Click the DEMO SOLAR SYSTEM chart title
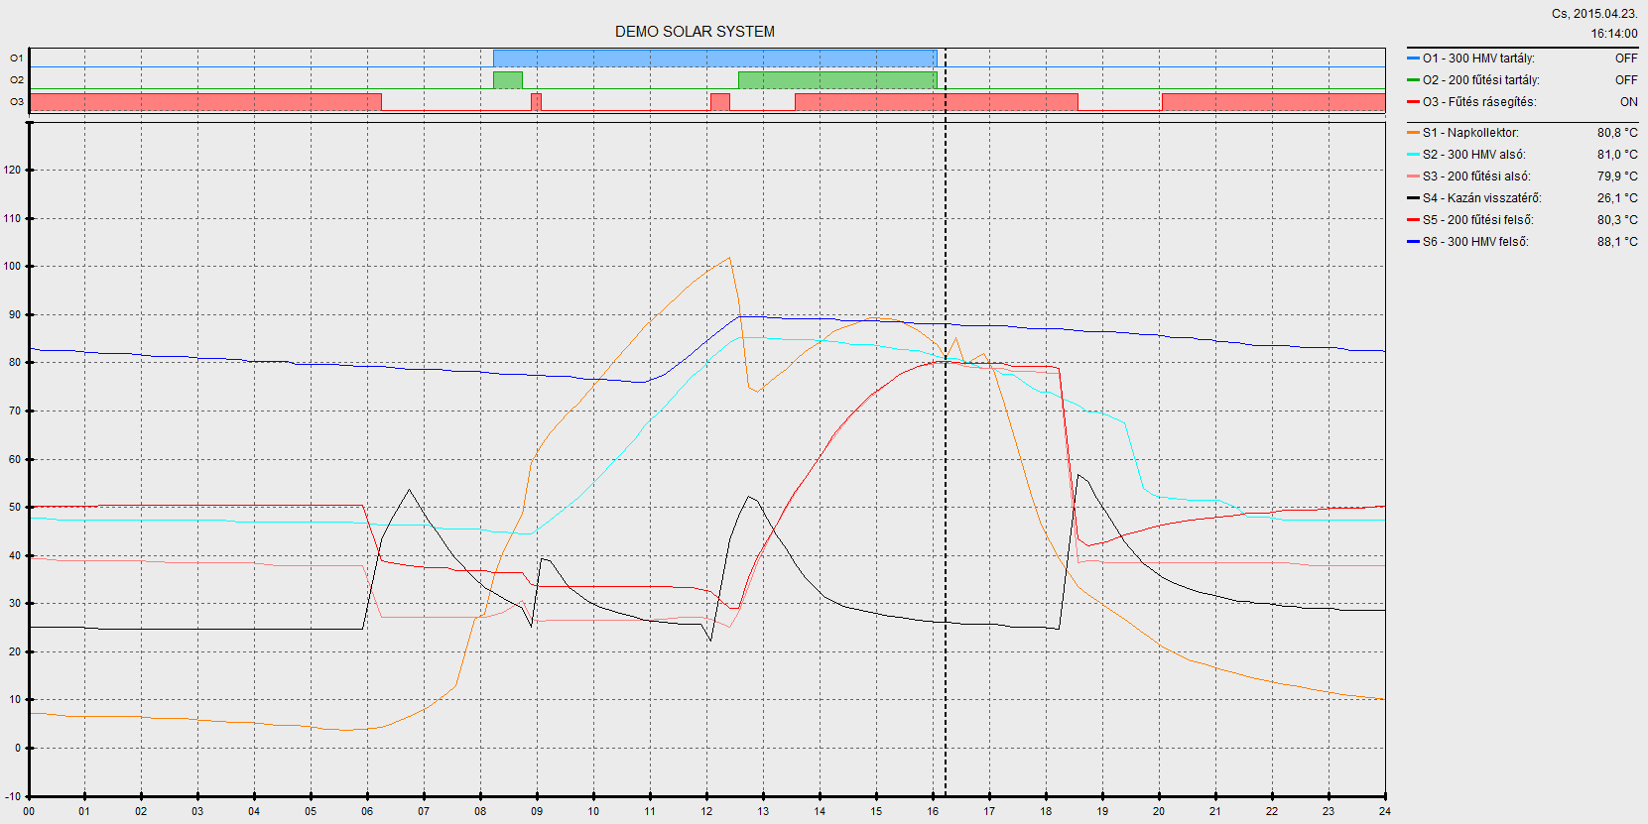 click(695, 32)
